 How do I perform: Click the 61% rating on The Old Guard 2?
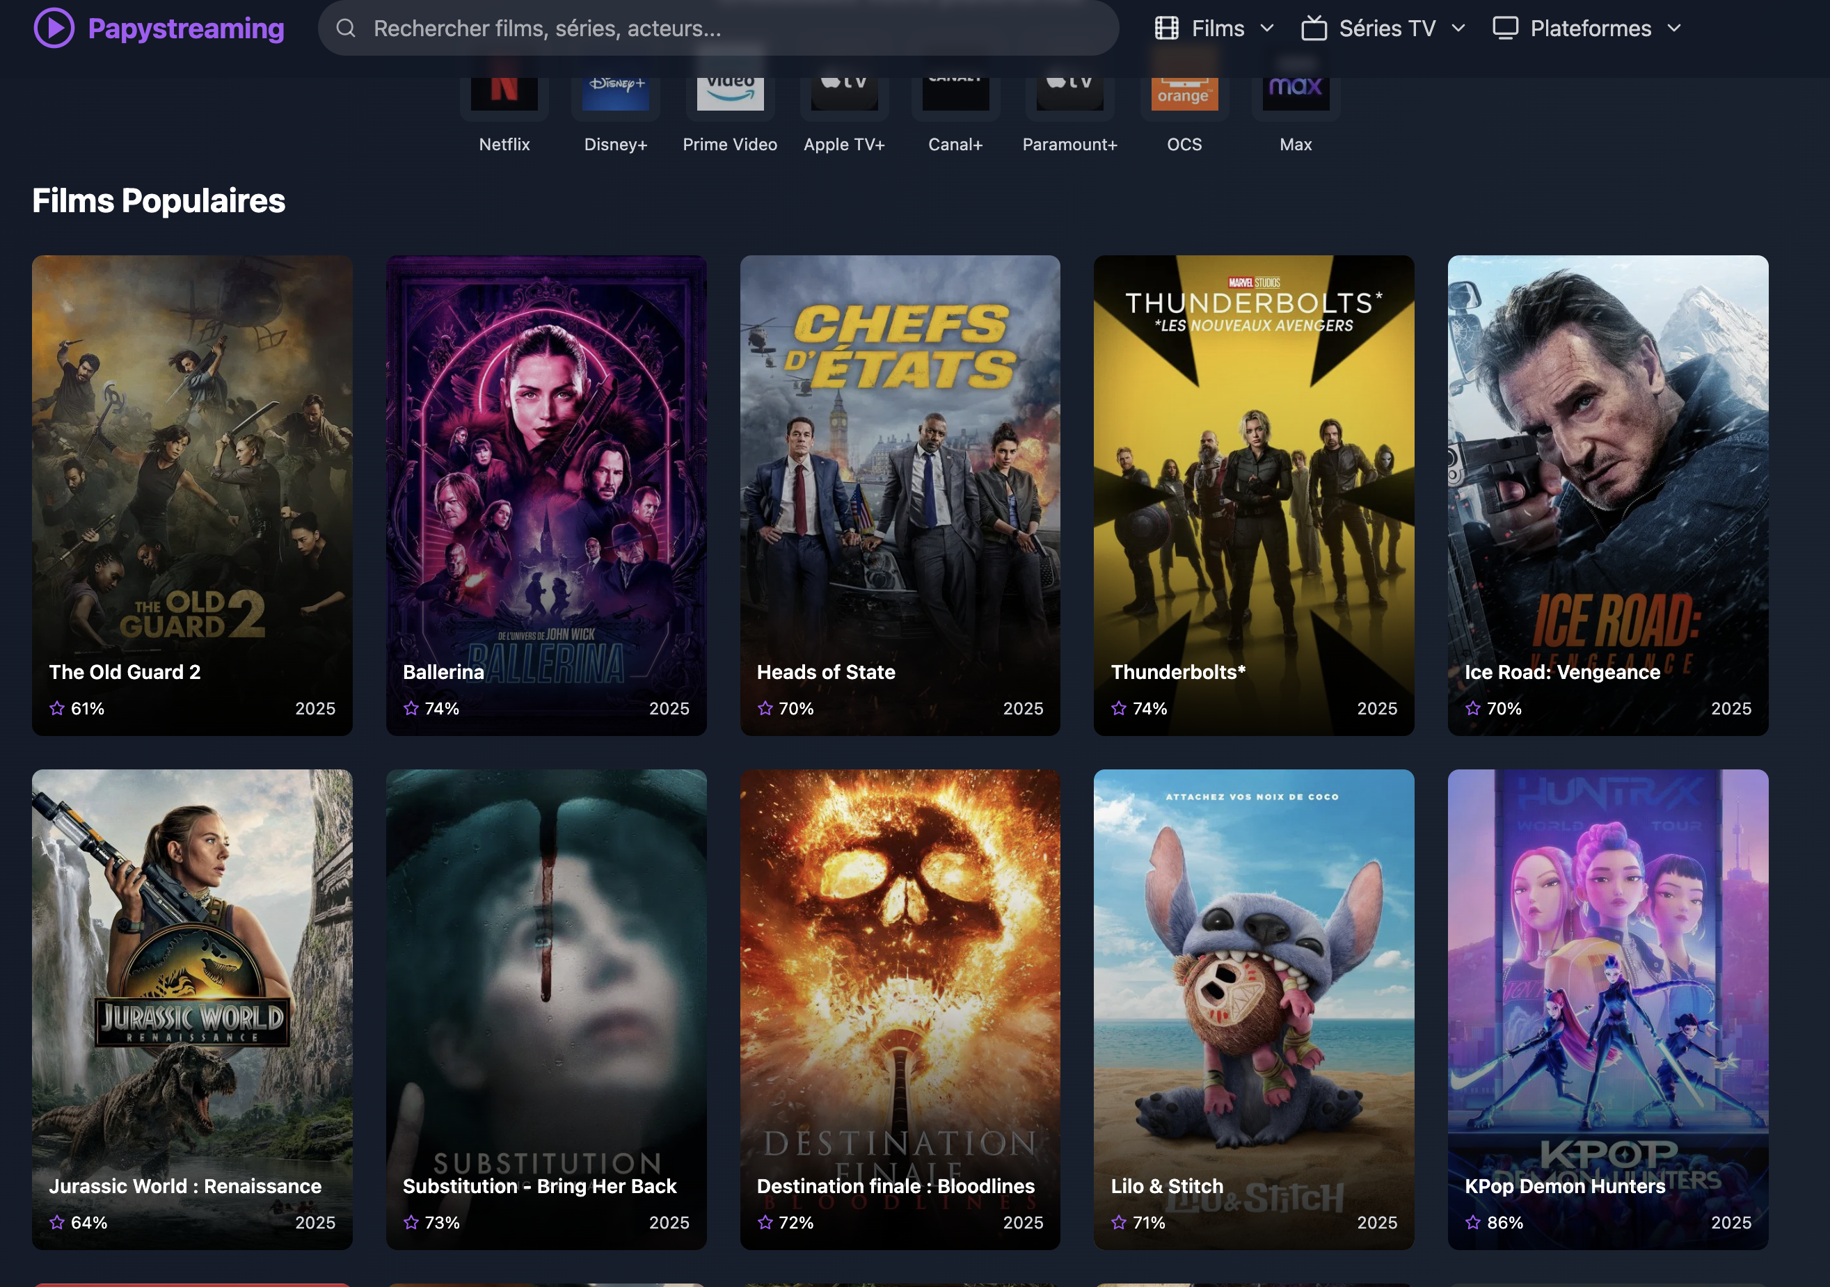coord(88,708)
